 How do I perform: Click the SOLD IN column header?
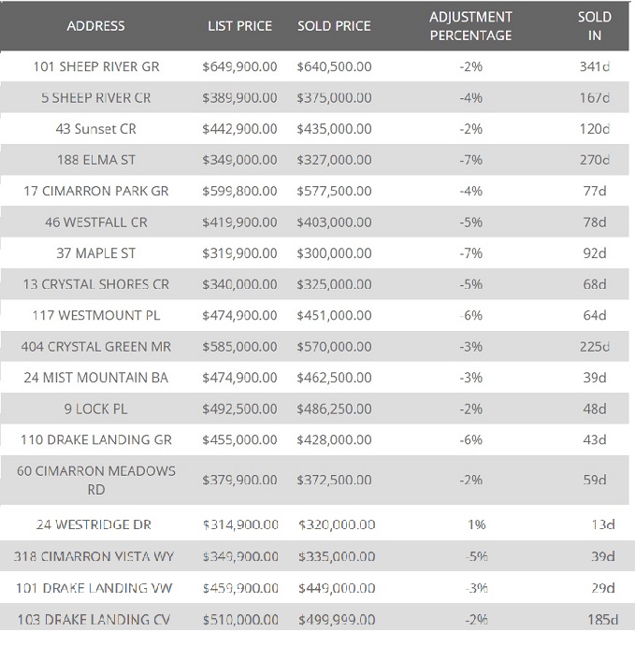pyautogui.click(x=594, y=26)
